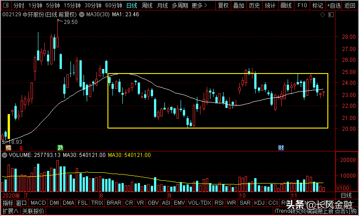The image size is (359, 216).
Task: Open MA30 indicator dropdown arrow in header
Action: [x=81, y=15]
